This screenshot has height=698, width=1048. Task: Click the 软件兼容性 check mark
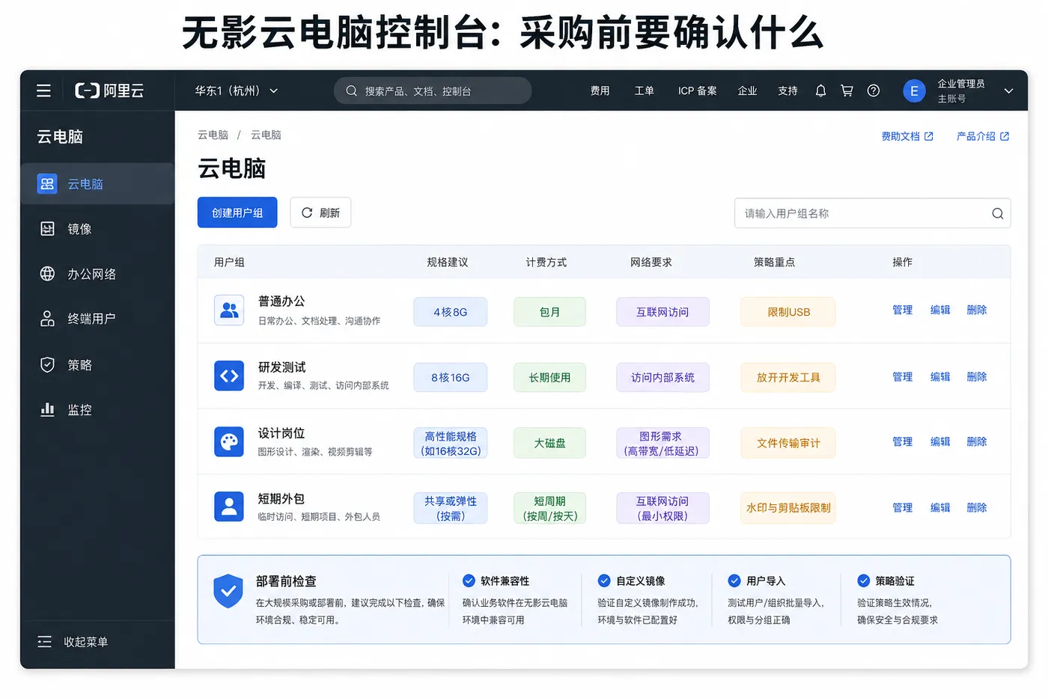tap(469, 581)
